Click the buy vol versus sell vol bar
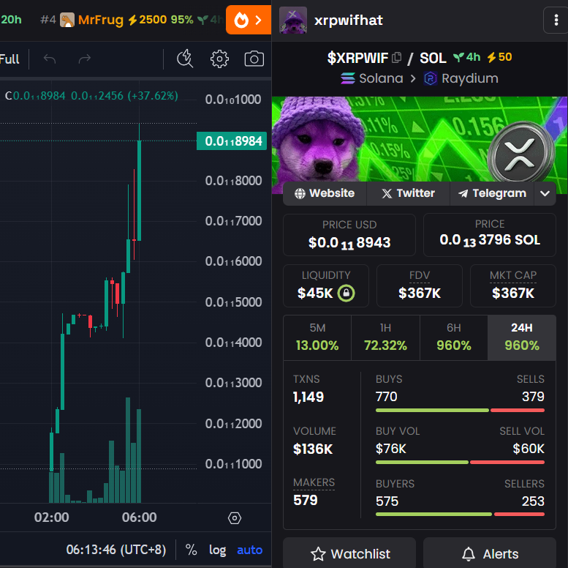The width and height of the screenshot is (568, 568). 460,463
